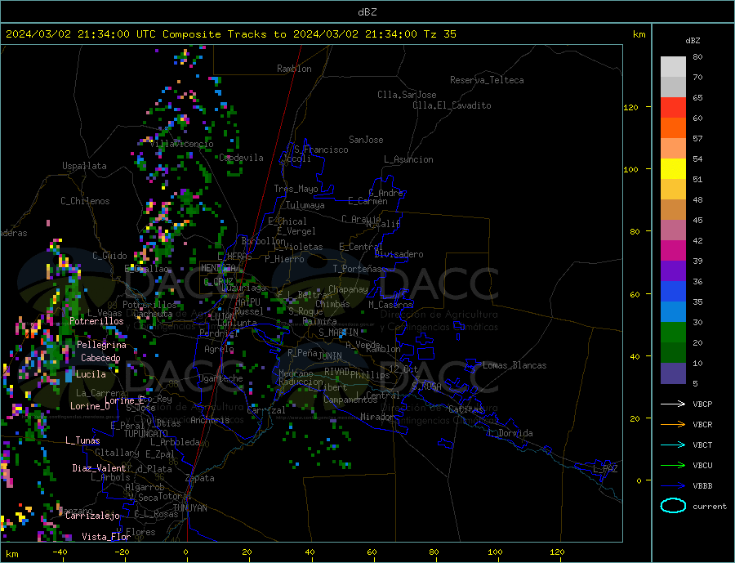Image resolution: width=735 pixels, height=563 pixels.
Task: Click the cyan 'current' ellipse symbol
Action: pyautogui.click(x=673, y=505)
